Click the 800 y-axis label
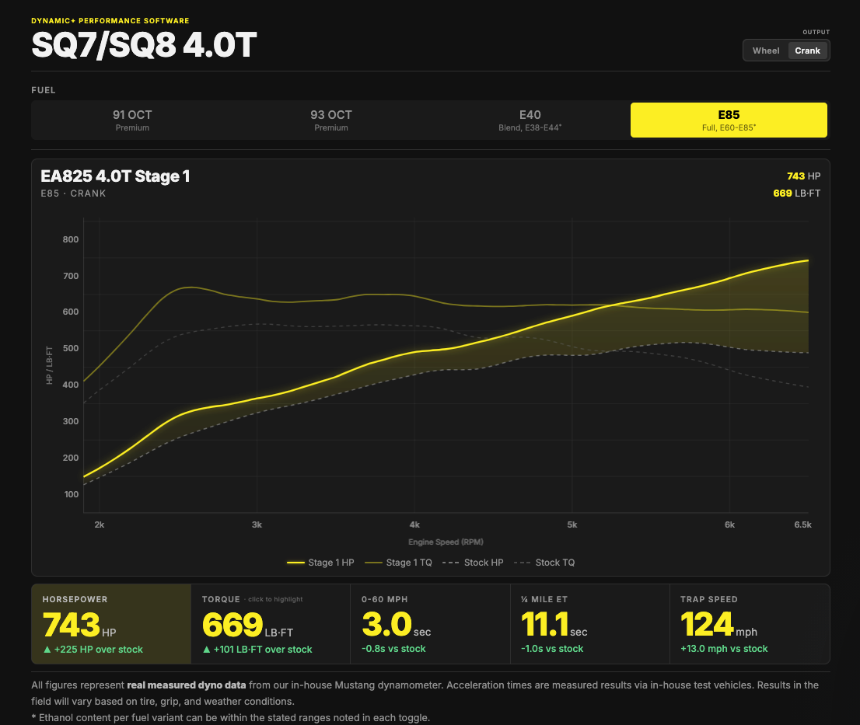The height and width of the screenshot is (725, 860). 71,239
